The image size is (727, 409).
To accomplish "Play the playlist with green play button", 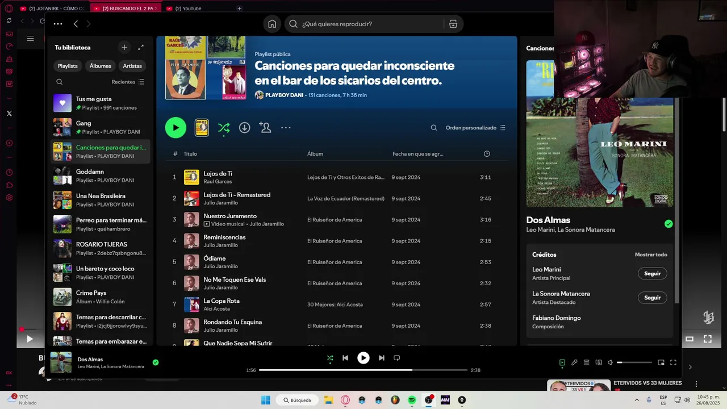I will point(176,128).
